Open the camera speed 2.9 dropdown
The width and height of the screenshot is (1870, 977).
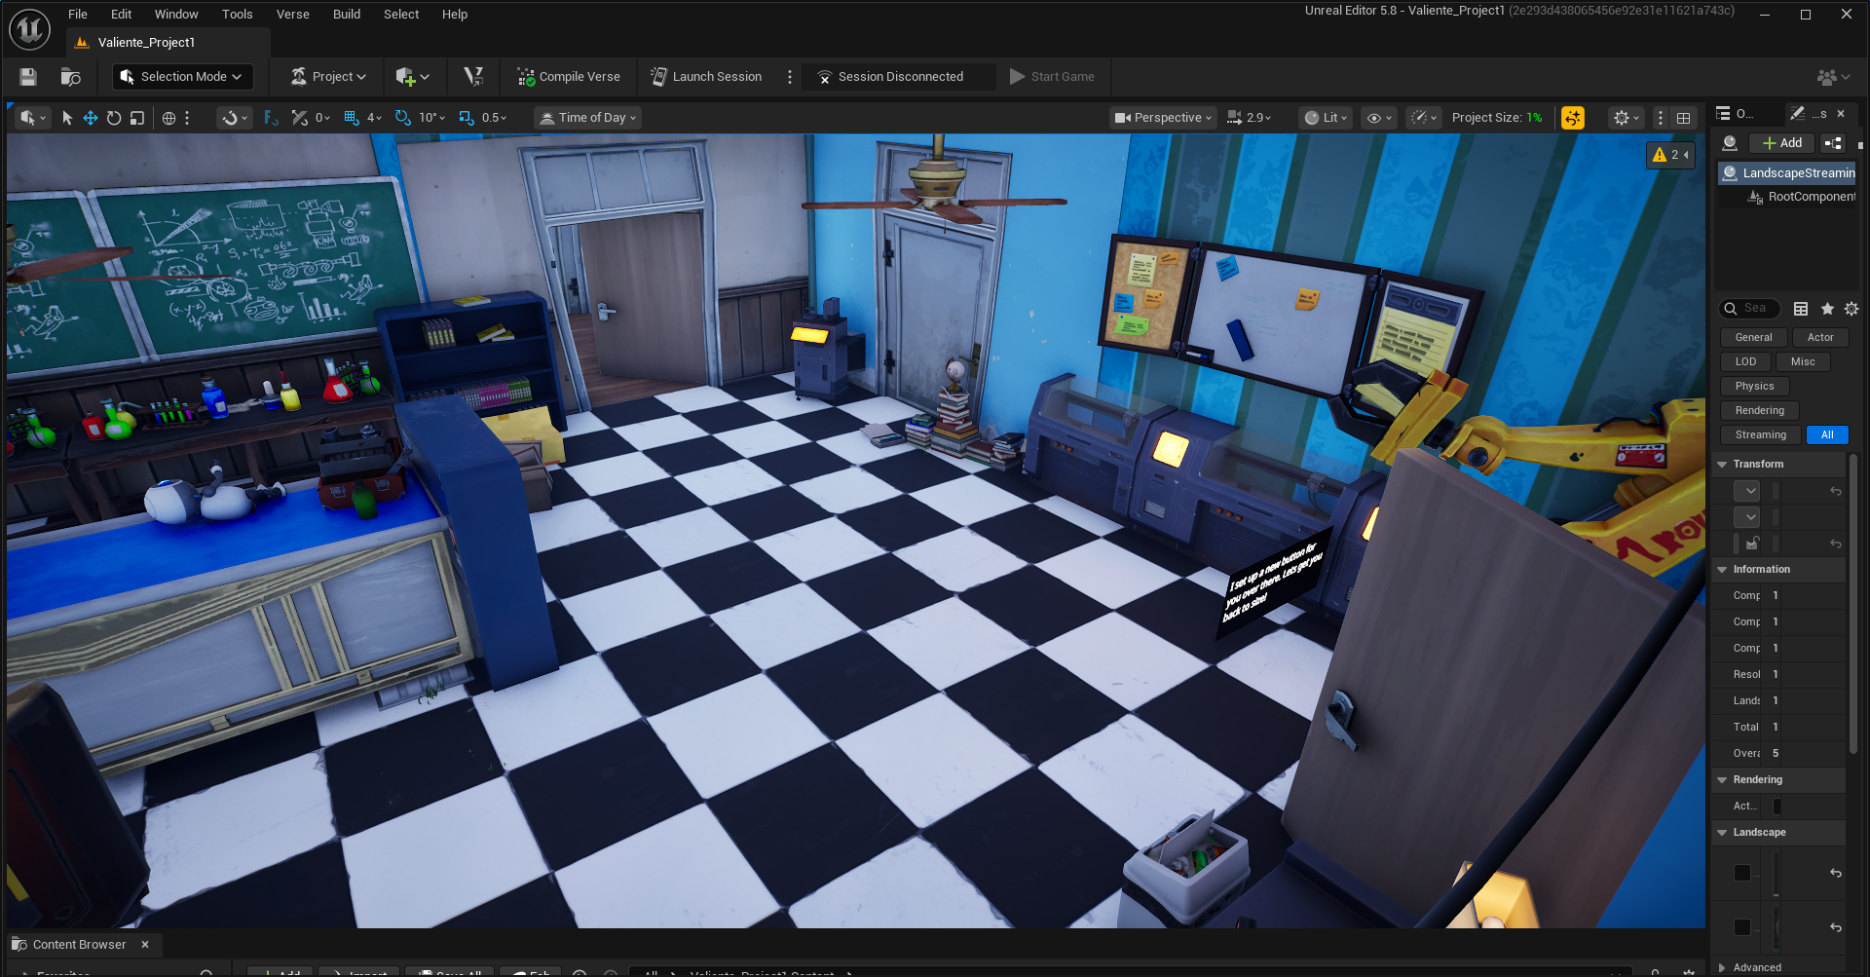coord(1249,118)
